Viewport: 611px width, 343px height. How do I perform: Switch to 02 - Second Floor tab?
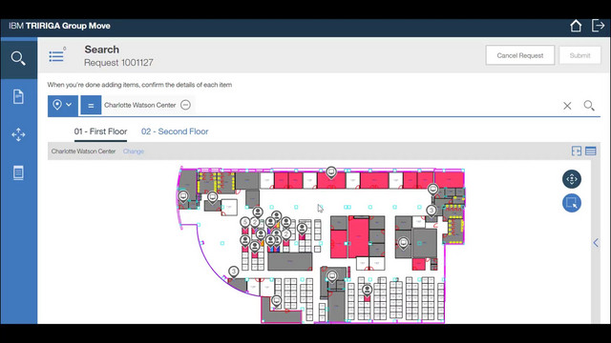[x=175, y=131]
